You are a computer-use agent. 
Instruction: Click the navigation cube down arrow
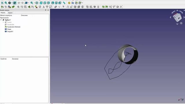click(x=177, y=24)
